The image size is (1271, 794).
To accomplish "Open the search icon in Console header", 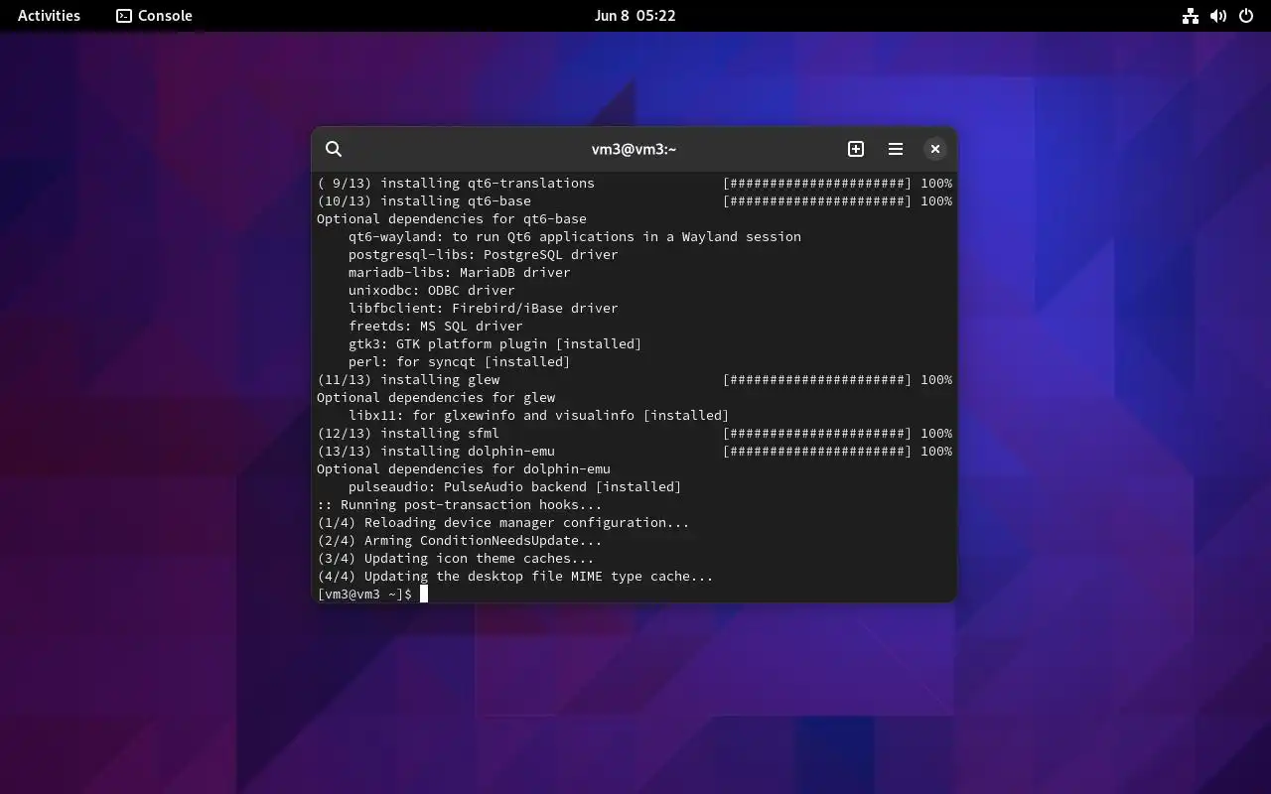I will point(334,149).
